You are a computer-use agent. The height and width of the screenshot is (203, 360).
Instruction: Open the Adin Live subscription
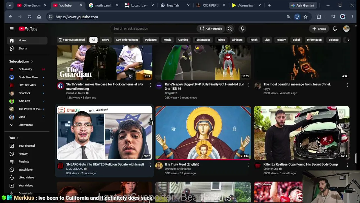point(27,101)
